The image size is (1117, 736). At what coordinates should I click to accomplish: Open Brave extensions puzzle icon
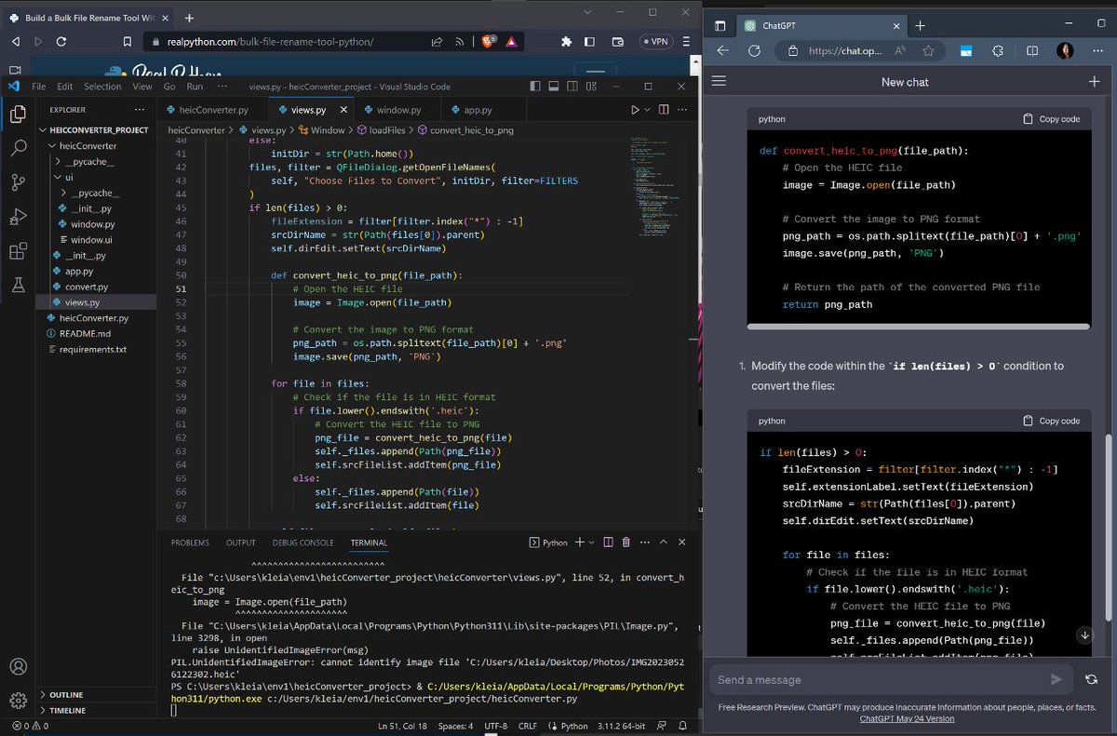pyautogui.click(x=566, y=42)
